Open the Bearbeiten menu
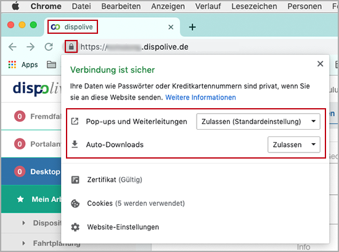The width and height of the screenshot is (339, 252). (121, 7)
